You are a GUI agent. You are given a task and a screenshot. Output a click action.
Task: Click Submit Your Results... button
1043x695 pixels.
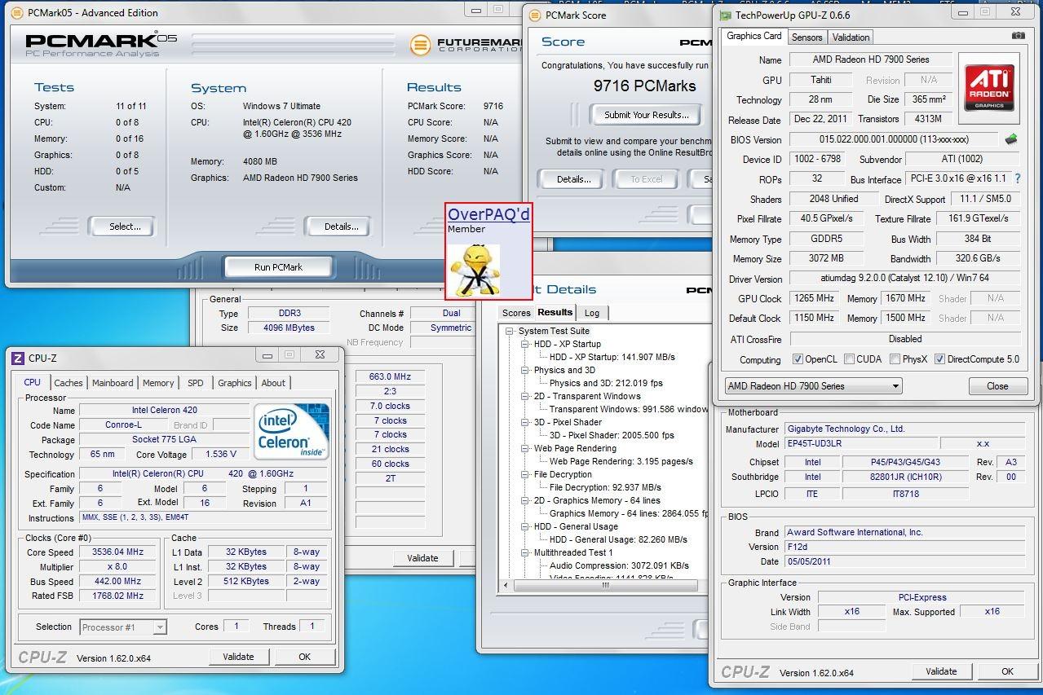tap(646, 115)
